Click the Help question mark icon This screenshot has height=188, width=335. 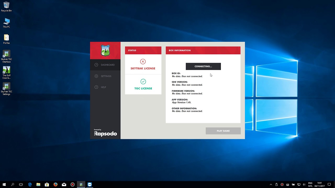96,87
